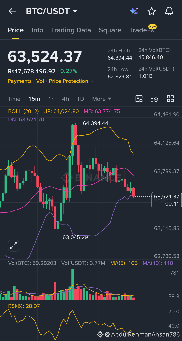The image size is (182, 341).
Task: Tap the 63,116.85 price axis label
Action: 167,228
